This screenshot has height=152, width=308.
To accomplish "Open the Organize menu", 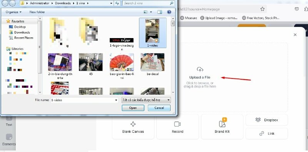I will [x=13, y=12].
